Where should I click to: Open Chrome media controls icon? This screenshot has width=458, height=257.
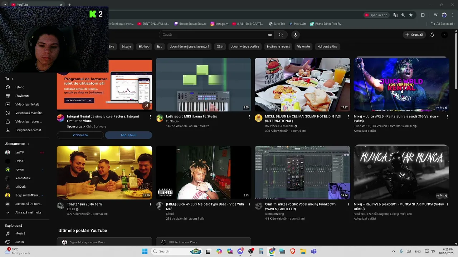435,15
